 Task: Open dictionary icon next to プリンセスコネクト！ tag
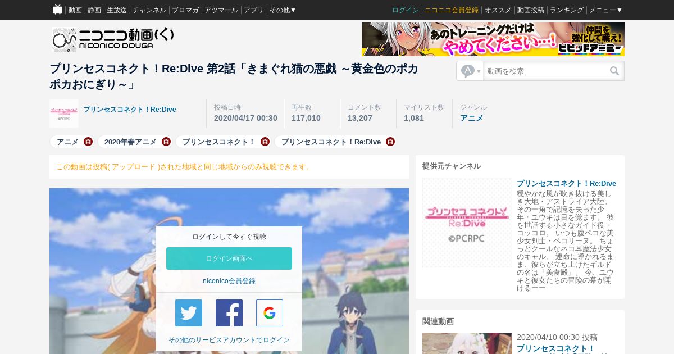pos(265,142)
